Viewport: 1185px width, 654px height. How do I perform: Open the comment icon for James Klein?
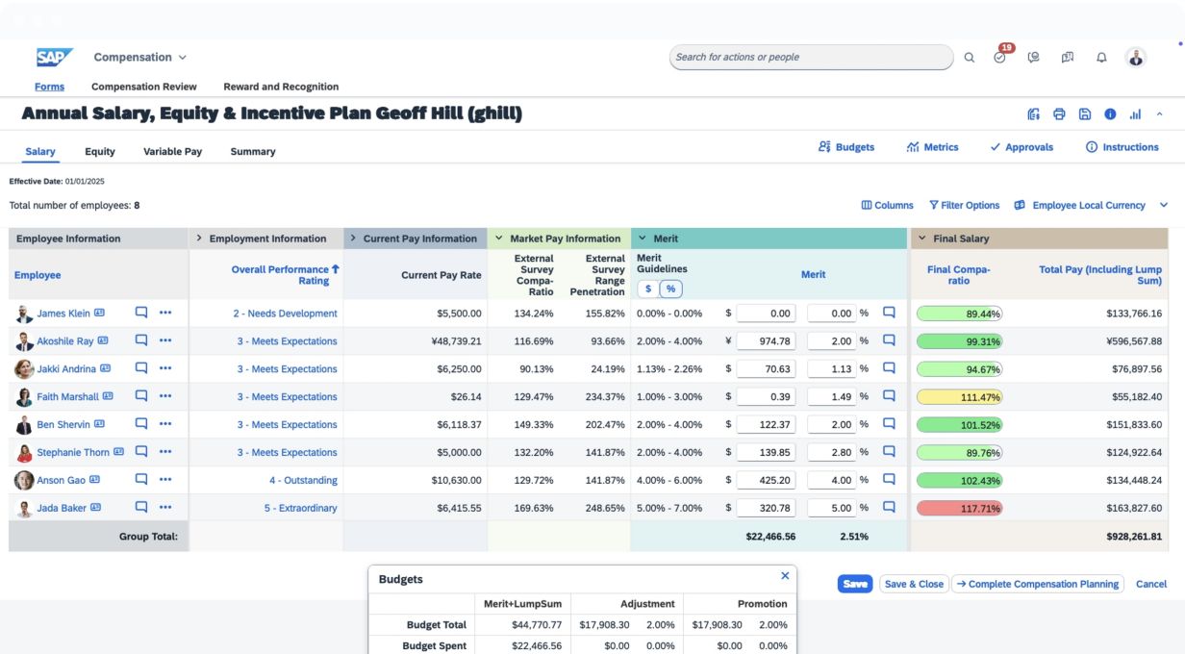pyautogui.click(x=141, y=313)
